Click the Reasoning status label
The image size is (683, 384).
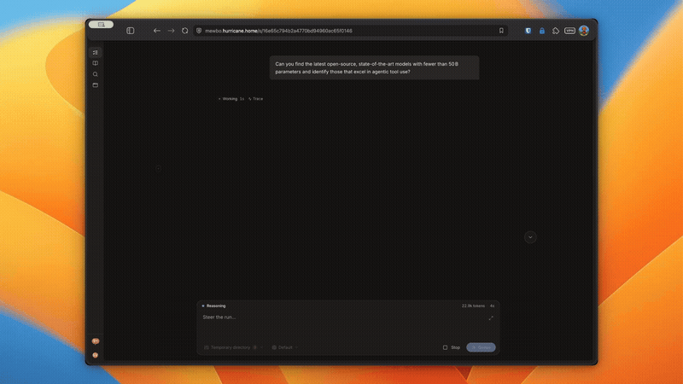point(214,306)
